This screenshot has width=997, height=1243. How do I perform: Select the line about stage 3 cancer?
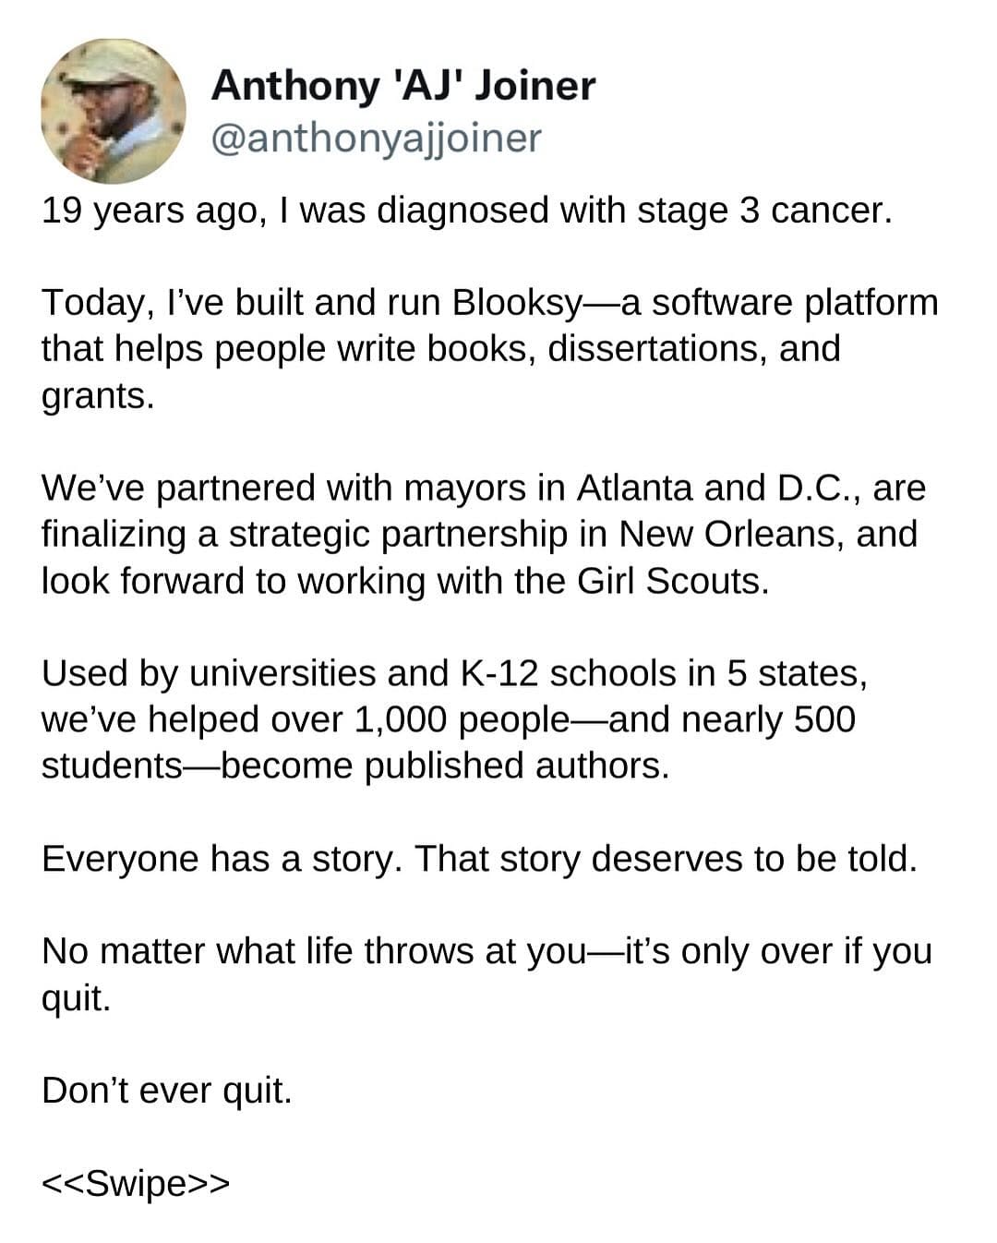tap(467, 211)
